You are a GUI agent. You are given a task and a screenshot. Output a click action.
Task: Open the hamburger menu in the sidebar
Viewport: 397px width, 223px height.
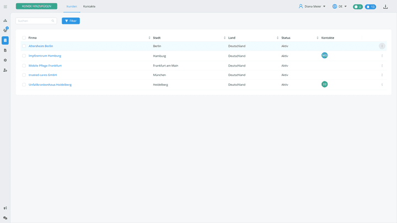[x=6, y=7]
